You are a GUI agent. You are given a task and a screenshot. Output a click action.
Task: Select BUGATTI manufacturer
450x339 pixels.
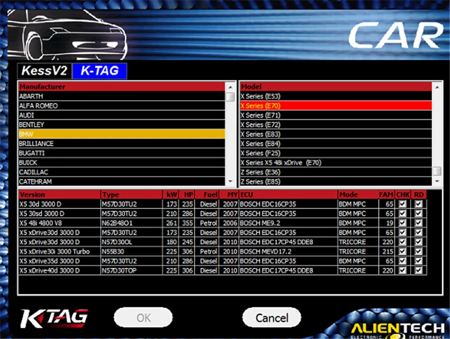coord(121,153)
